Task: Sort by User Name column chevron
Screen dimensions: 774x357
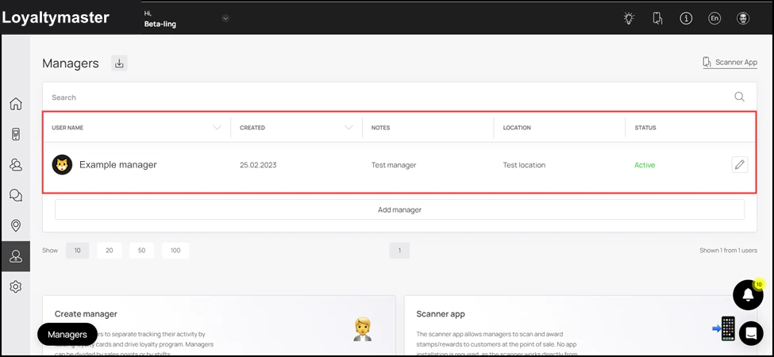Action: tap(217, 128)
